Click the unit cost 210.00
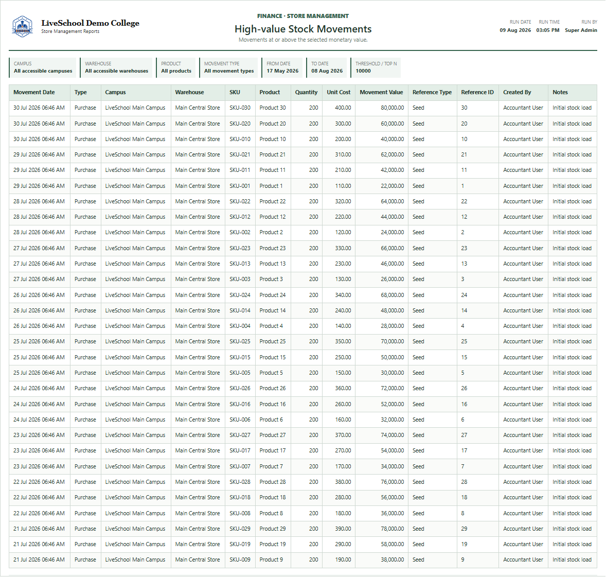606x577 pixels. (343, 170)
